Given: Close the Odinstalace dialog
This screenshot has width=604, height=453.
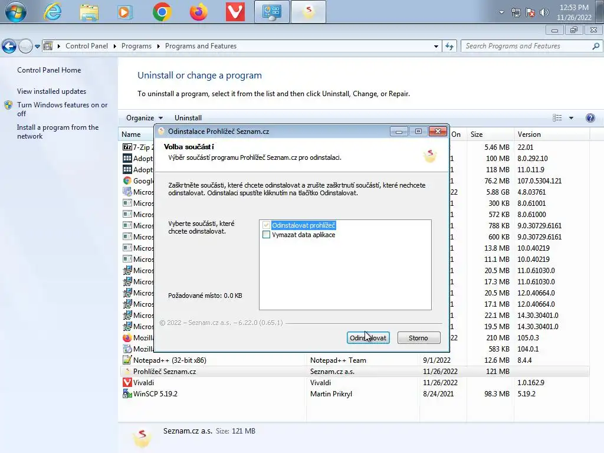Looking at the screenshot, I should pos(438,132).
